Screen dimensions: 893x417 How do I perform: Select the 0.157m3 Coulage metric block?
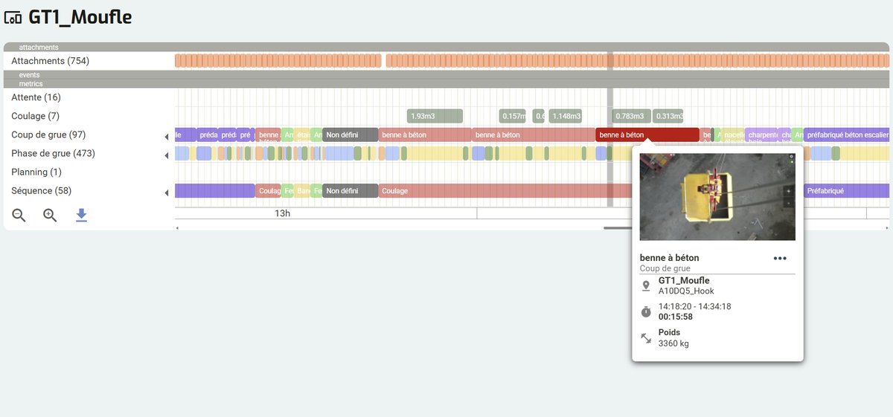point(513,116)
